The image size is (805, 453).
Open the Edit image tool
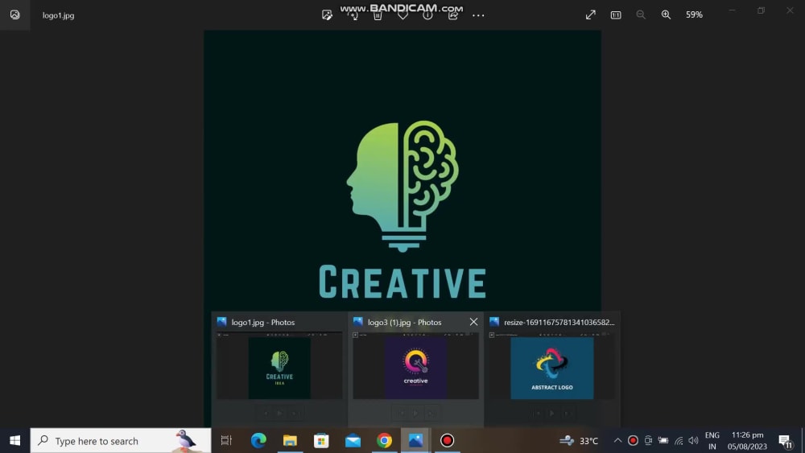pos(327,15)
